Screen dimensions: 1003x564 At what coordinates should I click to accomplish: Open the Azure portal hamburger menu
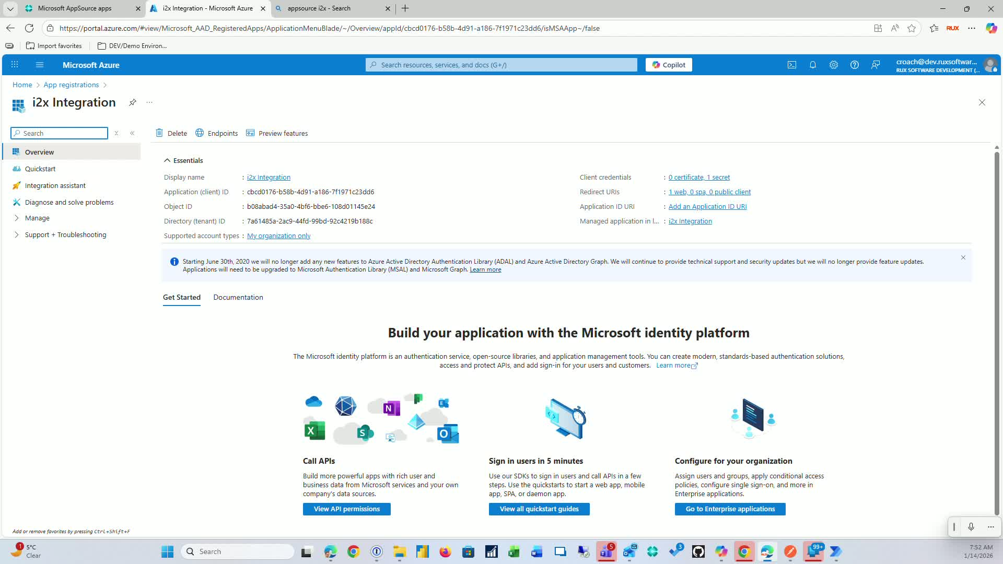[40, 65]
